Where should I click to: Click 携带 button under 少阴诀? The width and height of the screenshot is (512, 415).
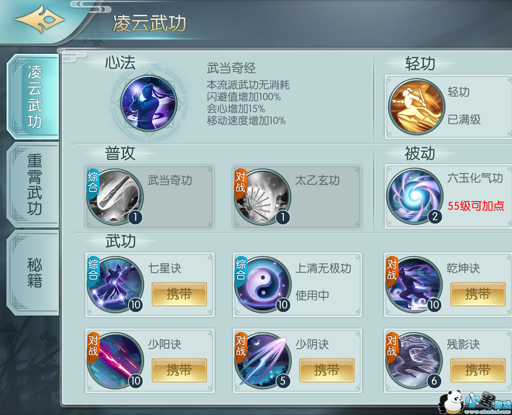(327, 370)
